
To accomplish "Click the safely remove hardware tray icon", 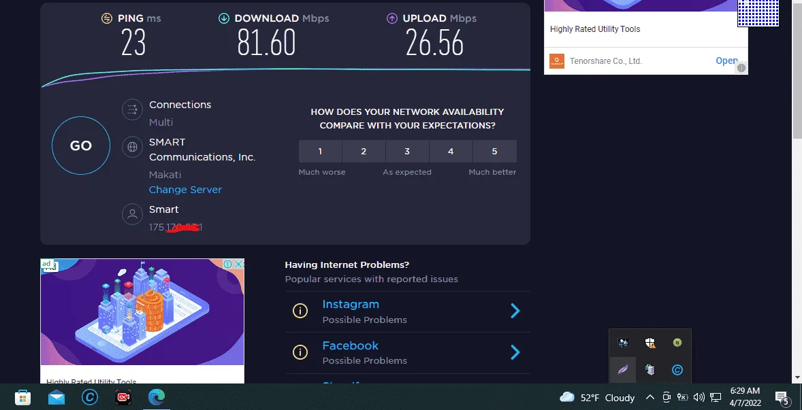I will [650, 370].
